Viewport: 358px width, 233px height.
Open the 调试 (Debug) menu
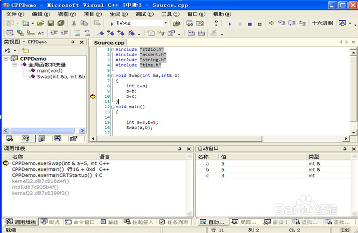tap(144, 14)
